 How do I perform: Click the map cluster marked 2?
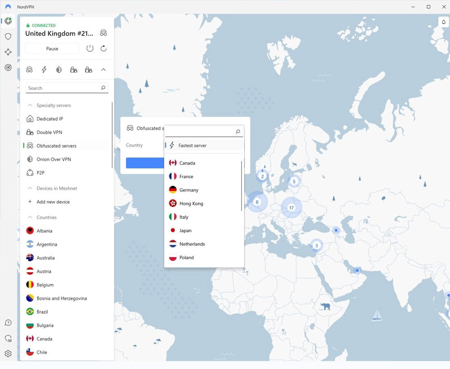point(262,176)
